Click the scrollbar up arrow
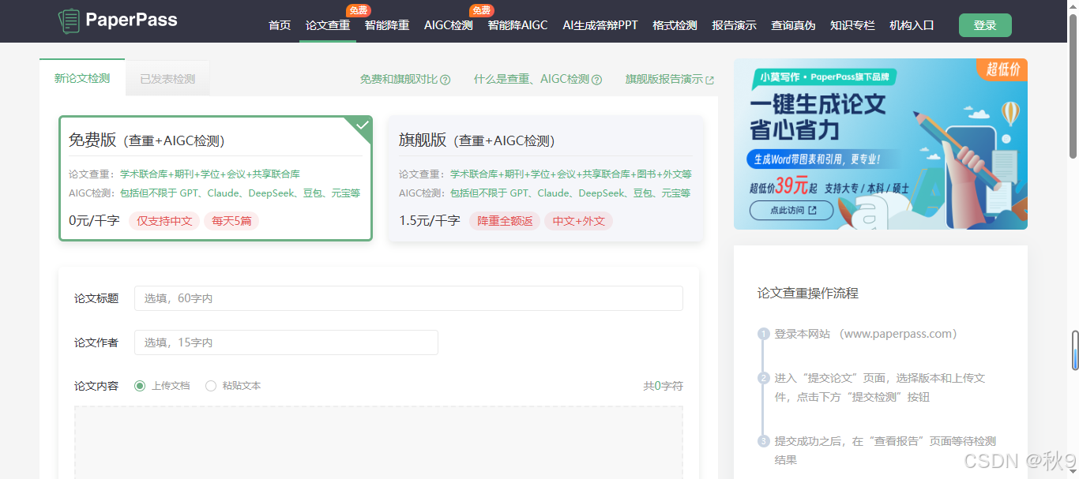The image size is (1079, 479). (x=1074, y=6)
